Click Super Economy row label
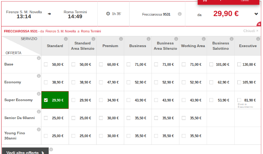The image size is (263, 154). tap(18, 100)
